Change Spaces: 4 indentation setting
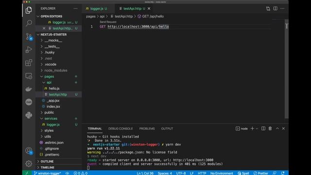311x175 pixels. pos(165,173)
